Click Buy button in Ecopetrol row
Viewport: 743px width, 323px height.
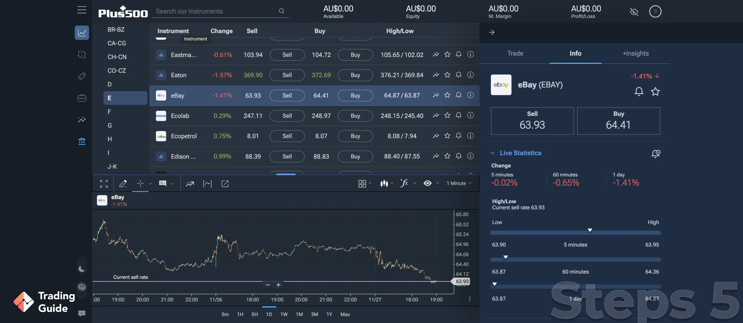[355, 136]
